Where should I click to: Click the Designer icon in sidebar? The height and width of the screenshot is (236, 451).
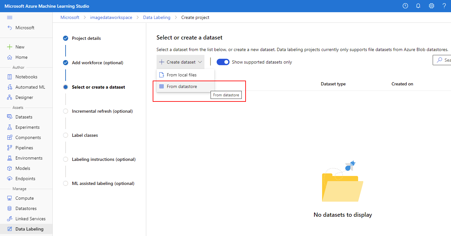[x=10, y=97]
